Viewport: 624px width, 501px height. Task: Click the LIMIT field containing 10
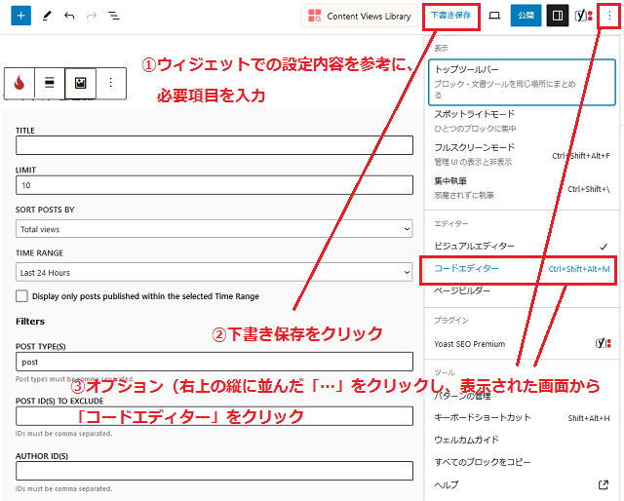click(214, 185)
